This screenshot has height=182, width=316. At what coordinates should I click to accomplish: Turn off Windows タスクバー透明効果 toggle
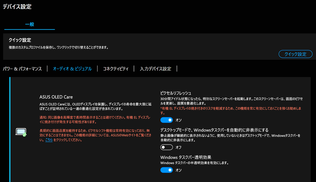coord(166,170)
